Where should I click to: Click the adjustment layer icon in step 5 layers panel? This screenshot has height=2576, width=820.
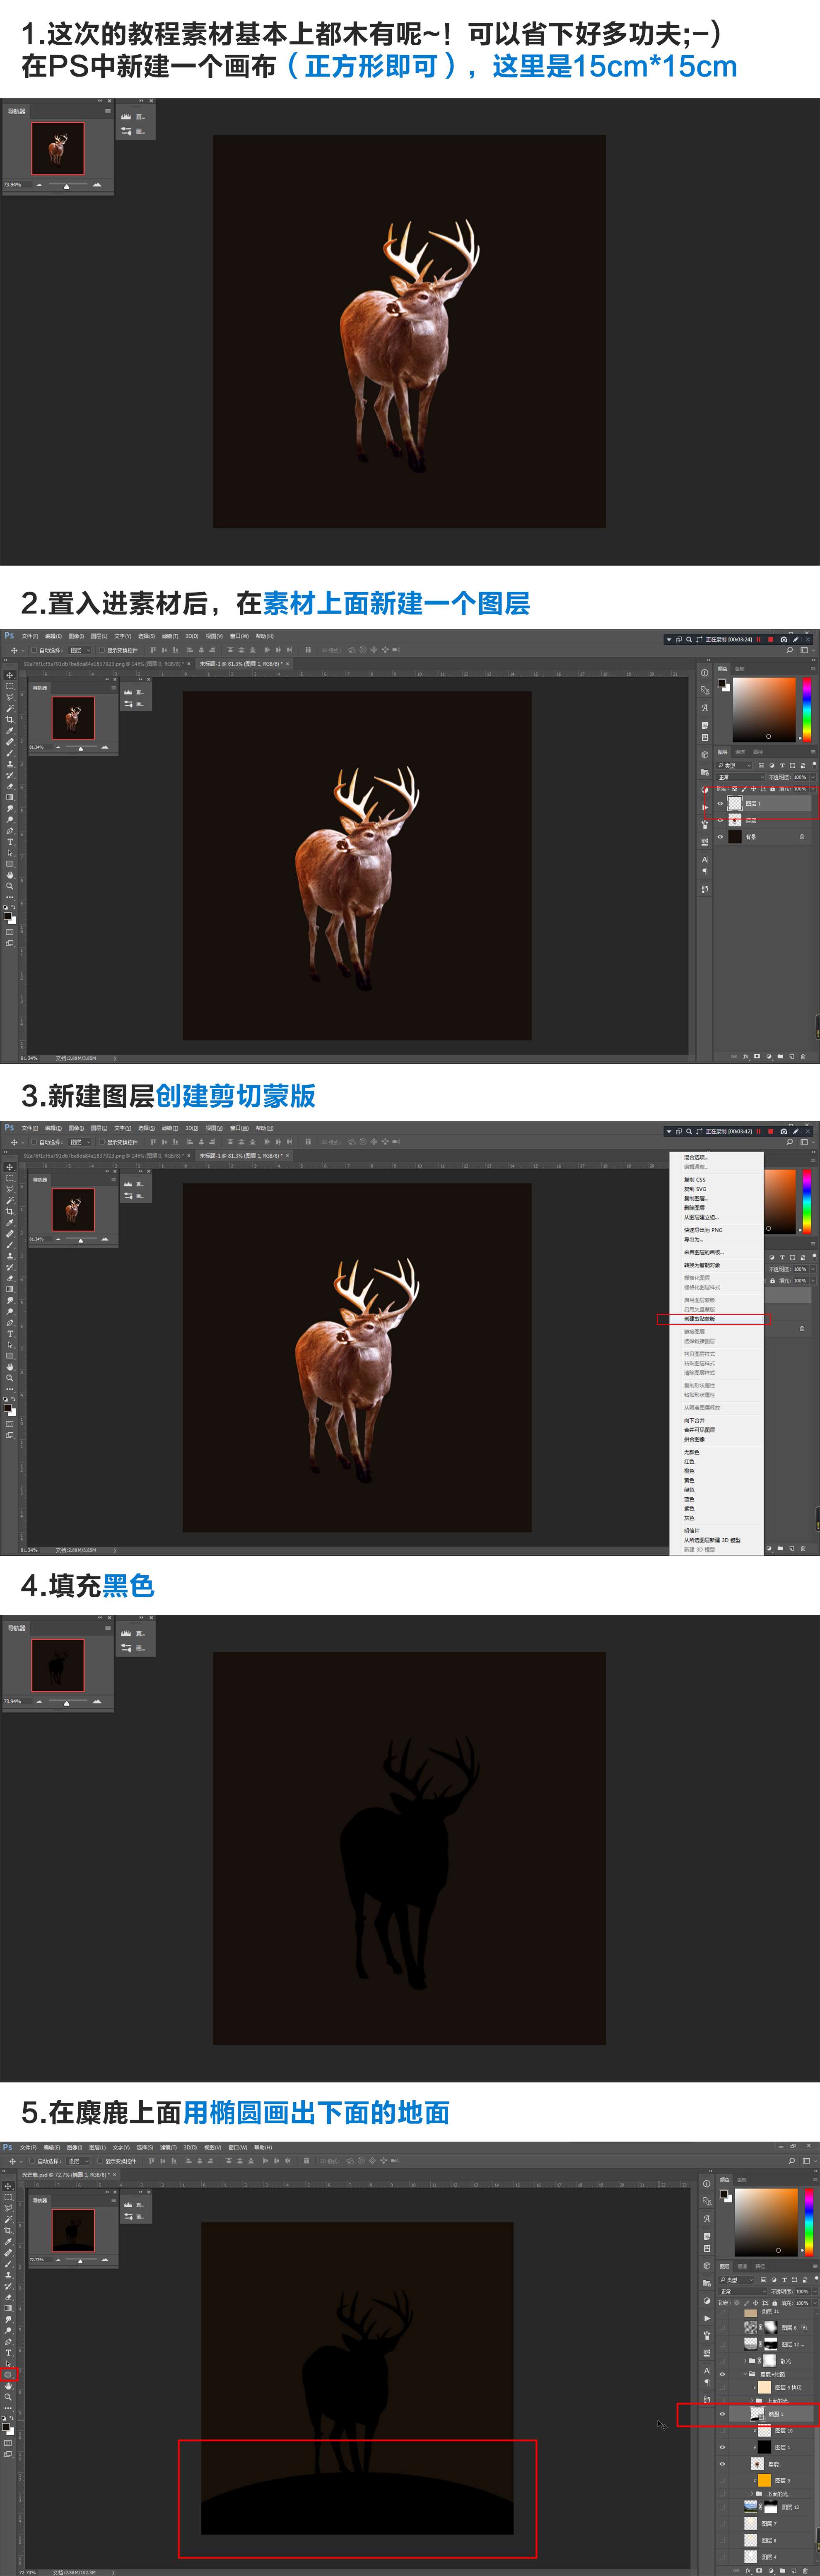tap(771, 2571)
